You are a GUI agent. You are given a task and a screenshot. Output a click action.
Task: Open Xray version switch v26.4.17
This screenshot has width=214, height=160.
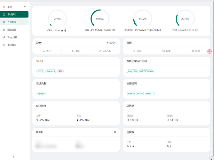pyautogui.click(x=105, y=51)
